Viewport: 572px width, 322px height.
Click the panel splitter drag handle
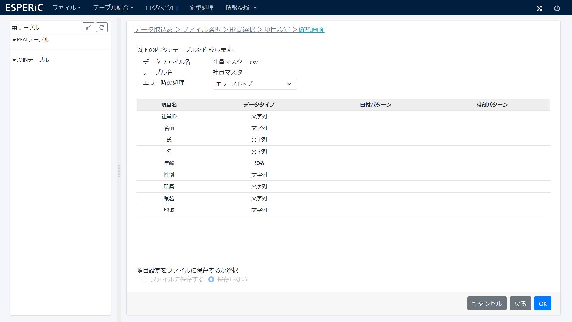[119, 171]
